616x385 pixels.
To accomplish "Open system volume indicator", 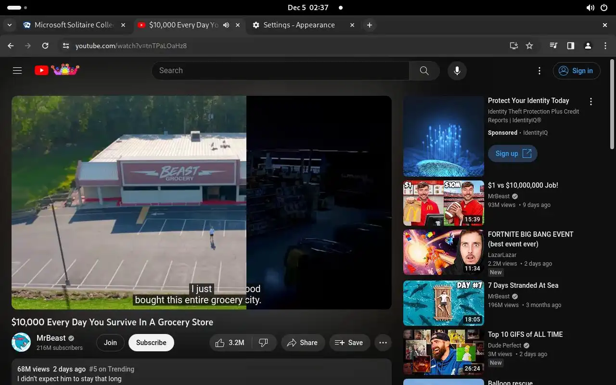I will 590,8.
